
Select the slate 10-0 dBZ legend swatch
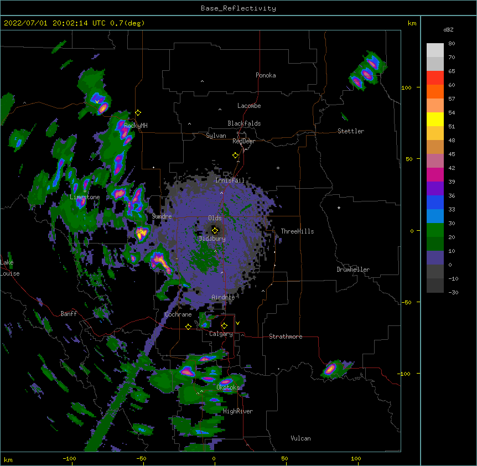coord(435,258)
